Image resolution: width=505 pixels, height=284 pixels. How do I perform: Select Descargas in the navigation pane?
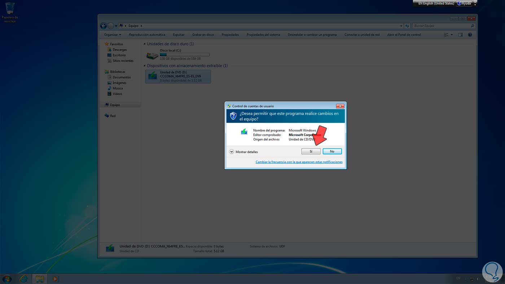tap(117, 50)
